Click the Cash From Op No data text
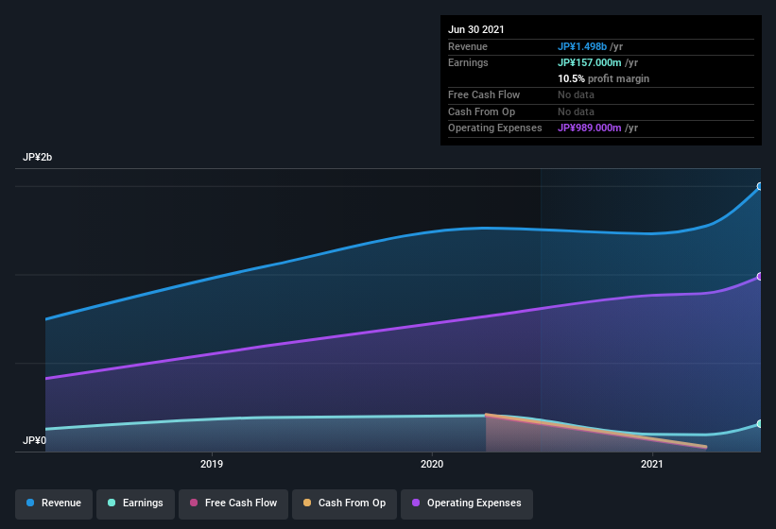 click(576, 111)
